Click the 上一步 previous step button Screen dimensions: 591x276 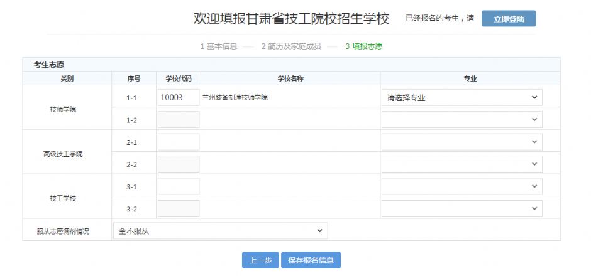[260, 260]
